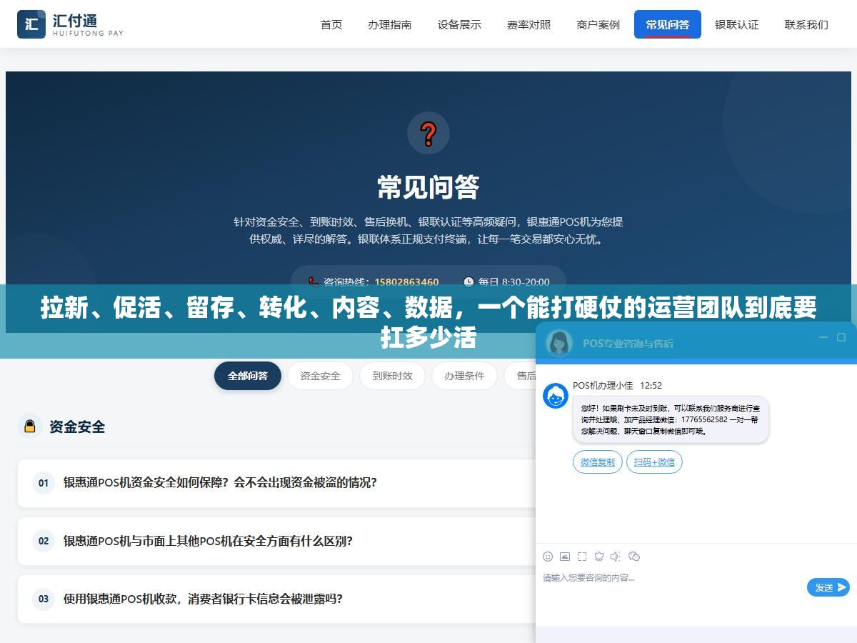Screen dimensions: 857x643
Task: Click the HUIFUTONG PAY logo text
Action: pos(88,33)
